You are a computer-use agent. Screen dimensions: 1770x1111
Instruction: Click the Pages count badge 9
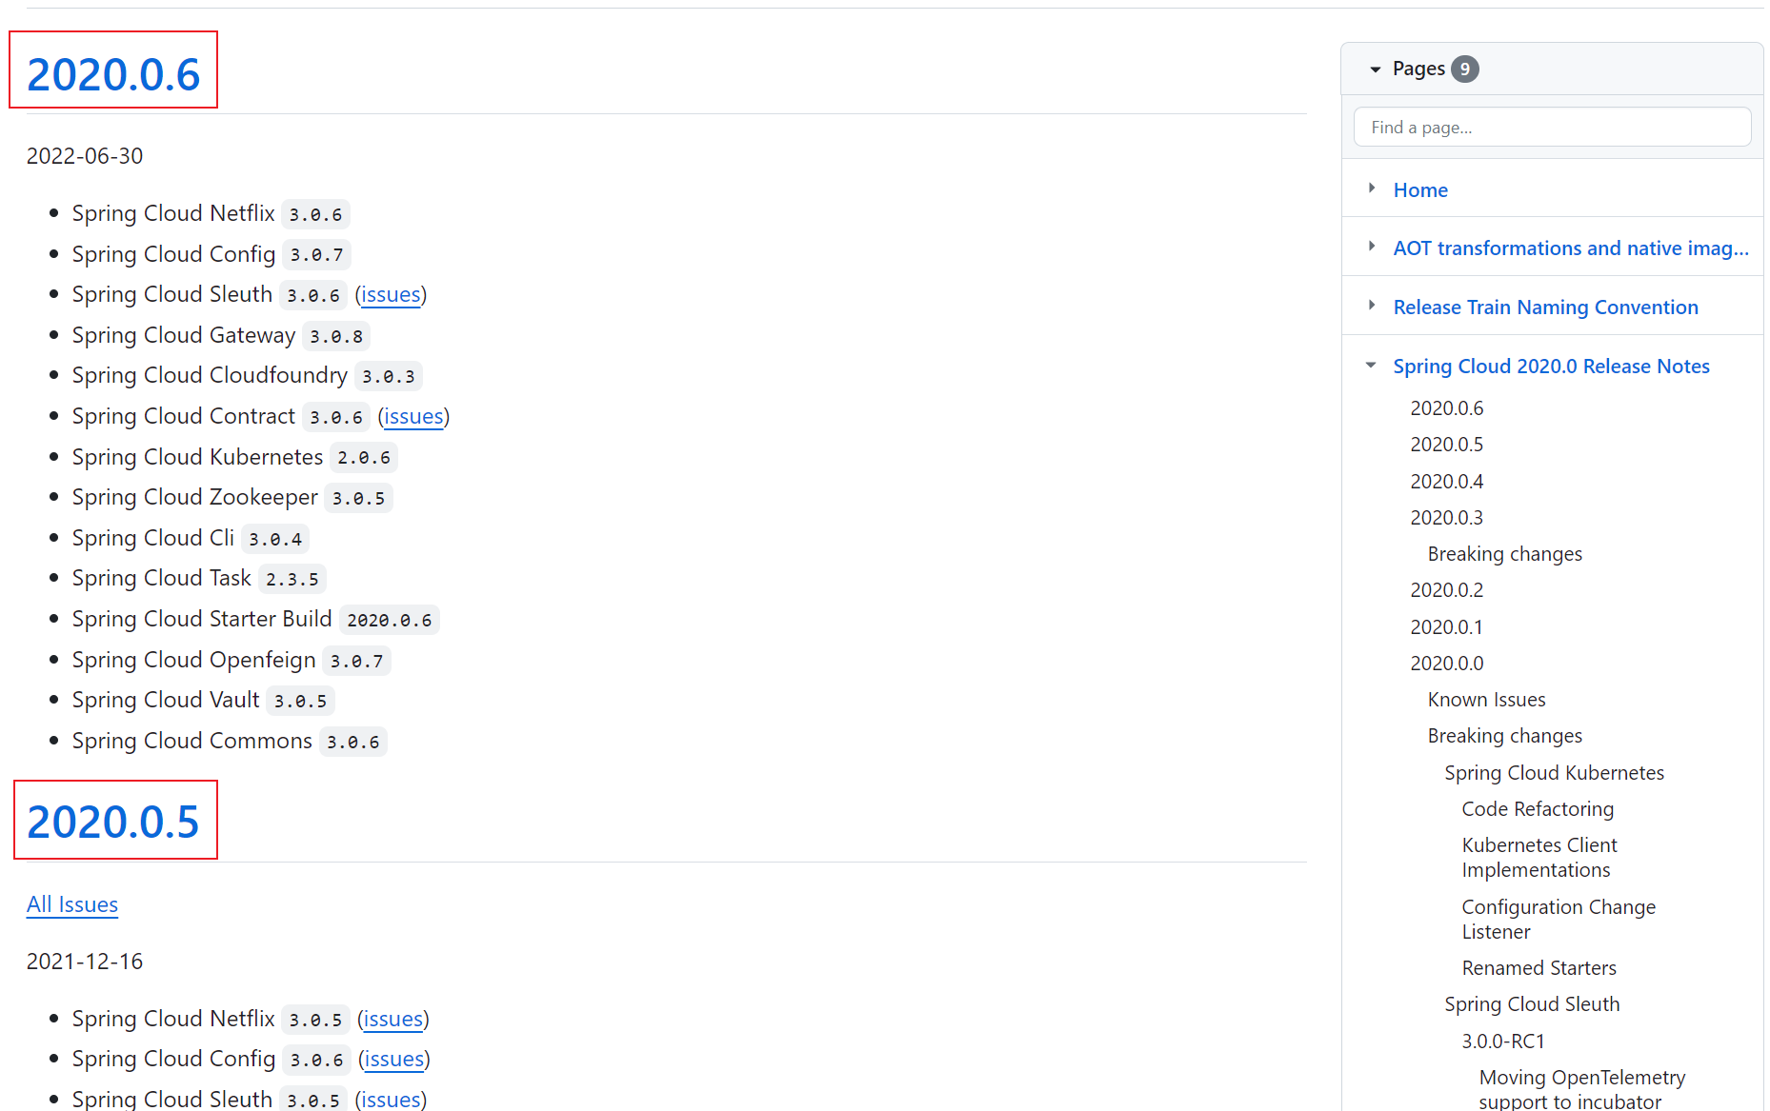[1464, 69]
